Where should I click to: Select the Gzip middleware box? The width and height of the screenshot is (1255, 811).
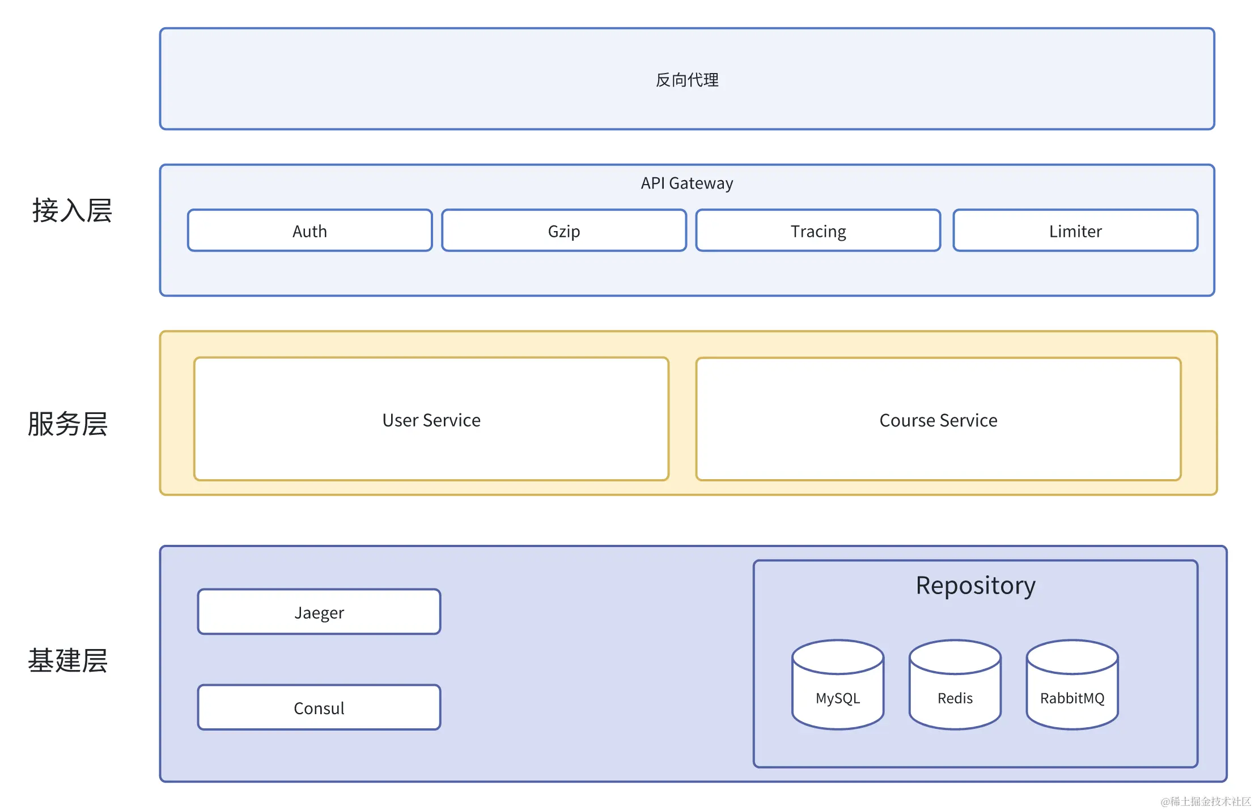point(563,231)
